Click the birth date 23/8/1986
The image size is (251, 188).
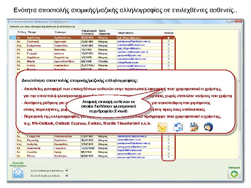click(x=87, y=41)
